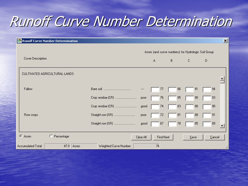Click Crop residue poor group B field
The image size is (248, 186).
pos(172,98)
